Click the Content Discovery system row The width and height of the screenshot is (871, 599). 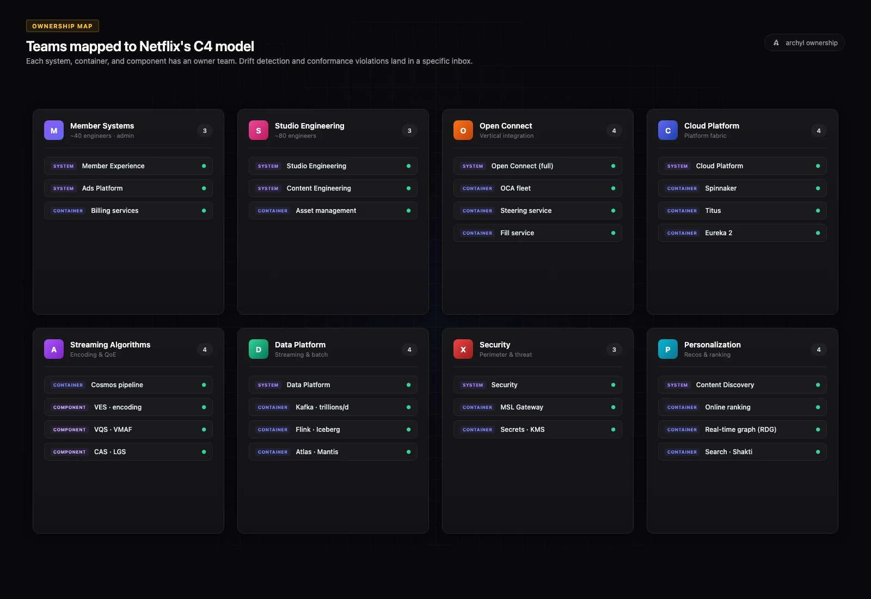(743, 385)
